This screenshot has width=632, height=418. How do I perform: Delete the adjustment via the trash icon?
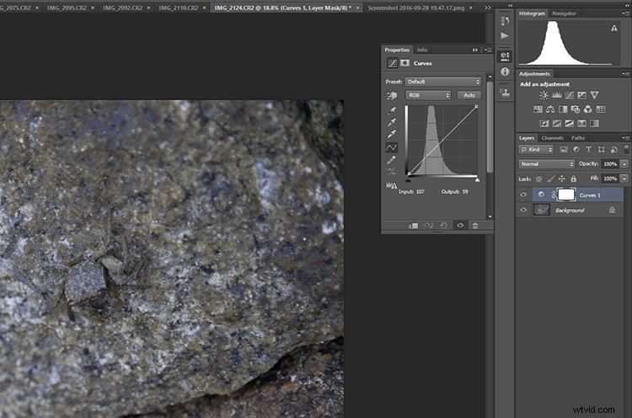click(x=475, y=225)
